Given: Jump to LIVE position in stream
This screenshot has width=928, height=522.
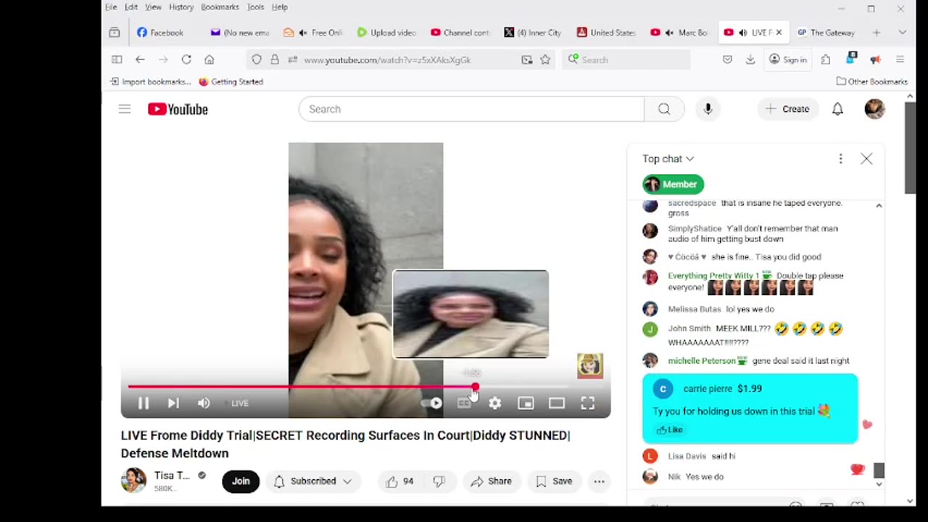Looking at the screenshot, I should (x=236, y=403).
